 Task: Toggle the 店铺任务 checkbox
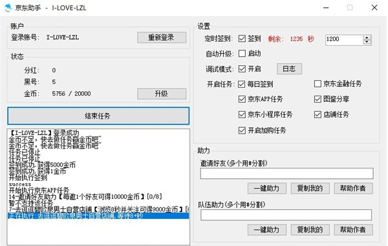[318, 114]
